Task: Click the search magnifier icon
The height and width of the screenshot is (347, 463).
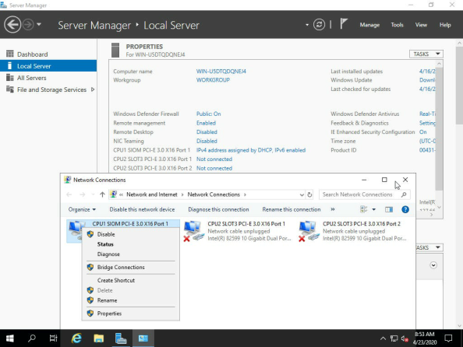Action: (404, 195)
